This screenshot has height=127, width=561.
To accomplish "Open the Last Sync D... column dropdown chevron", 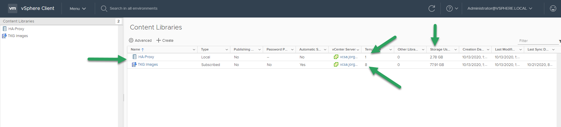I will pyautogui.click(x=553, y=50).
